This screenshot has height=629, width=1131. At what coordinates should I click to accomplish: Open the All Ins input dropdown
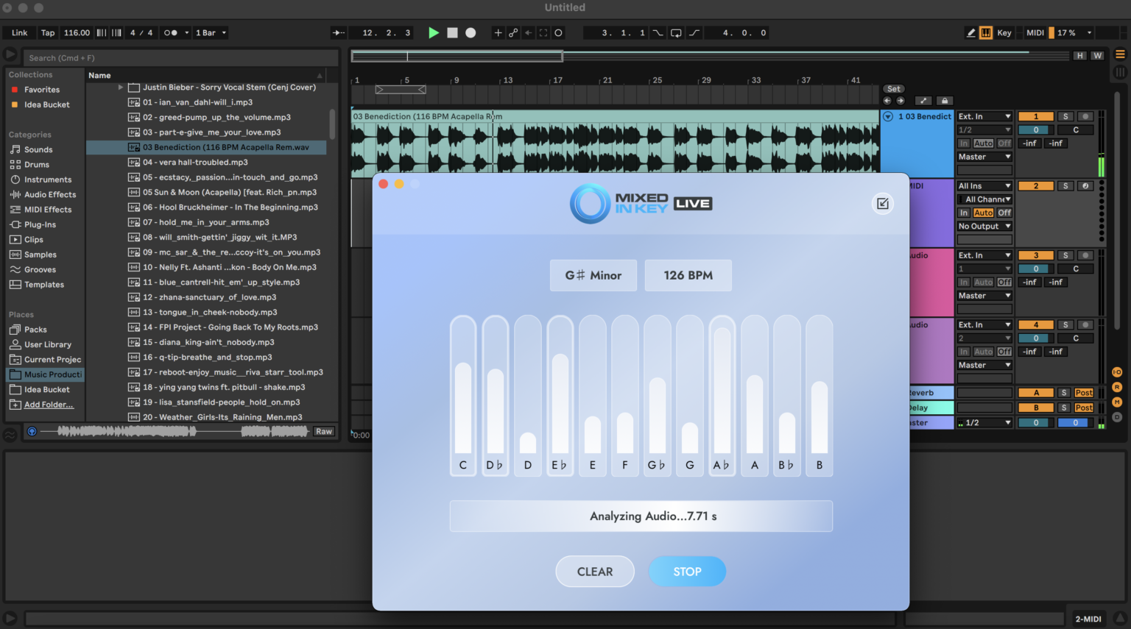click(x=984, y=185)
